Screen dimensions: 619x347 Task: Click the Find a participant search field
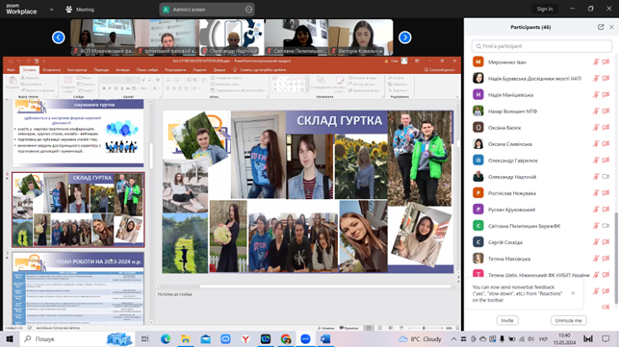tap(542, 46)
